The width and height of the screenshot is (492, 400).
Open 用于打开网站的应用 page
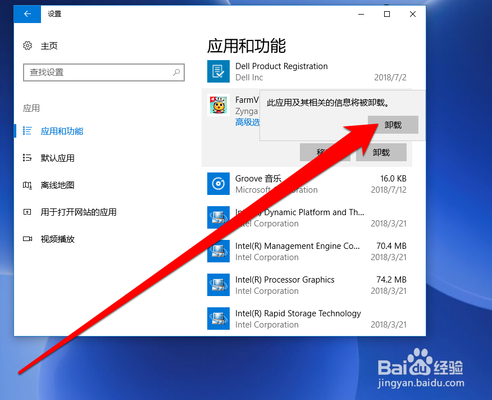(79, 212)
